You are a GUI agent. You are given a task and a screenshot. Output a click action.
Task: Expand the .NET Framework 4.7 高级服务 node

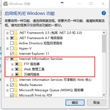(8, 38)
